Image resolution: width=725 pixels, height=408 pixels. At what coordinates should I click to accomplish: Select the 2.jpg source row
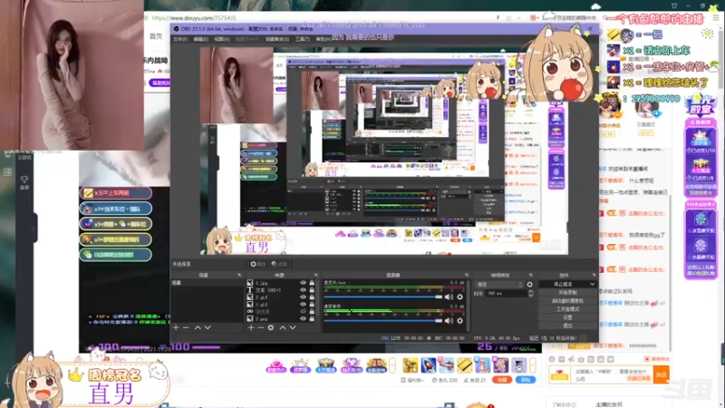(x=281, y=283)
